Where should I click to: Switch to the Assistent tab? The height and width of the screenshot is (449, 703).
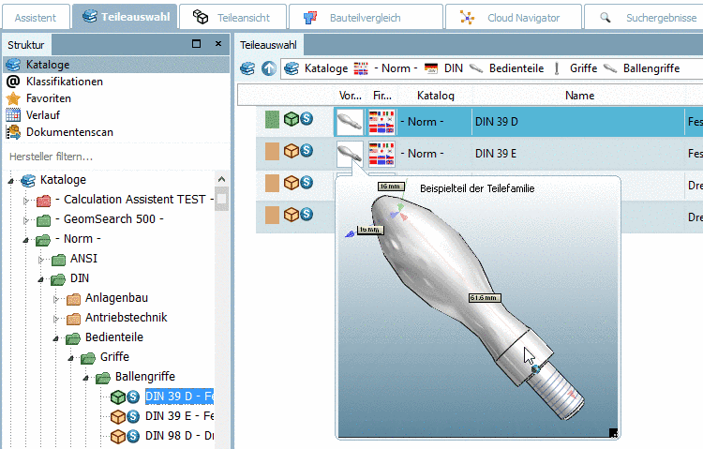36,18
